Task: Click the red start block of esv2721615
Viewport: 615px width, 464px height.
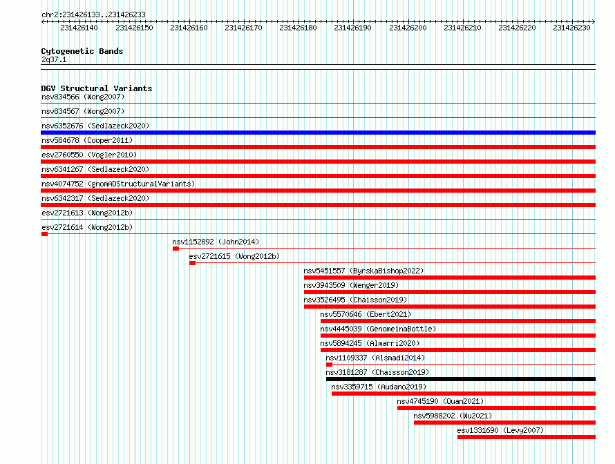Action: pyautogui.click(x=192, y=263)
